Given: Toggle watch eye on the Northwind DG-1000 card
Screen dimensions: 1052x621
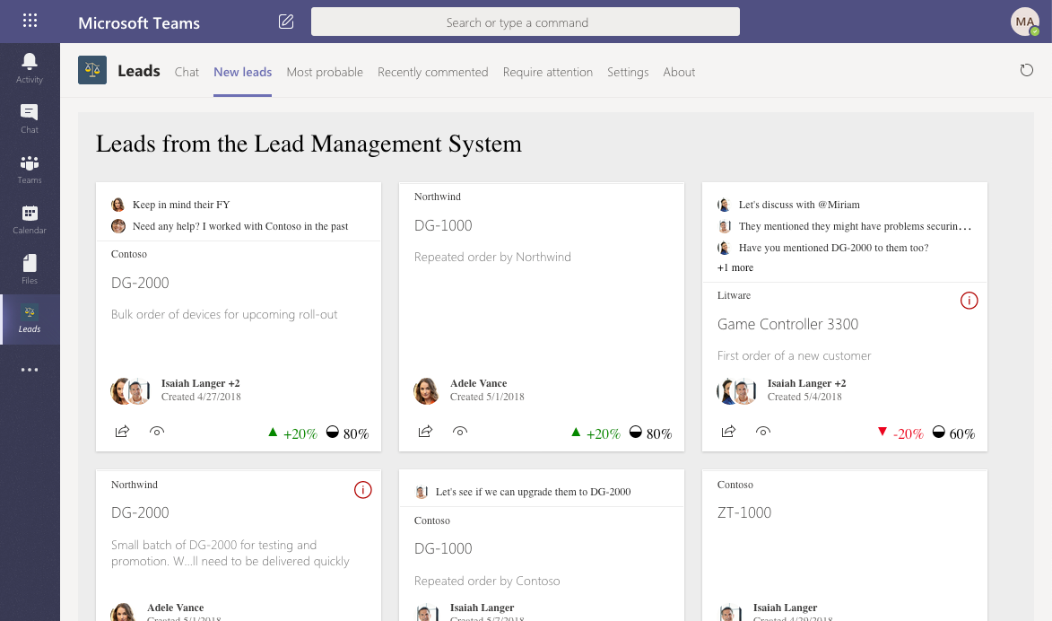Looking at the screenshot, I should coord(460,431).
